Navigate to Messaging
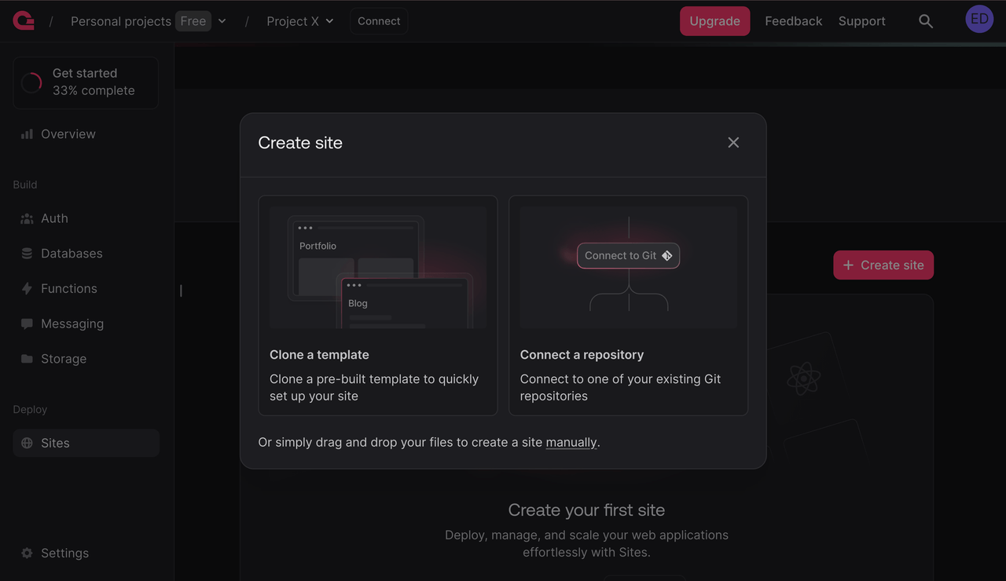Viewport: 1006px width, 581px height. pos(72,323)
